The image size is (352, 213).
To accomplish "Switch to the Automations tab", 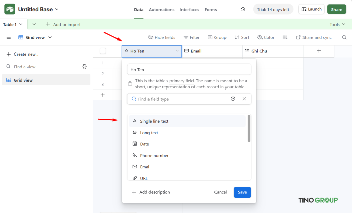I will 162,9.
